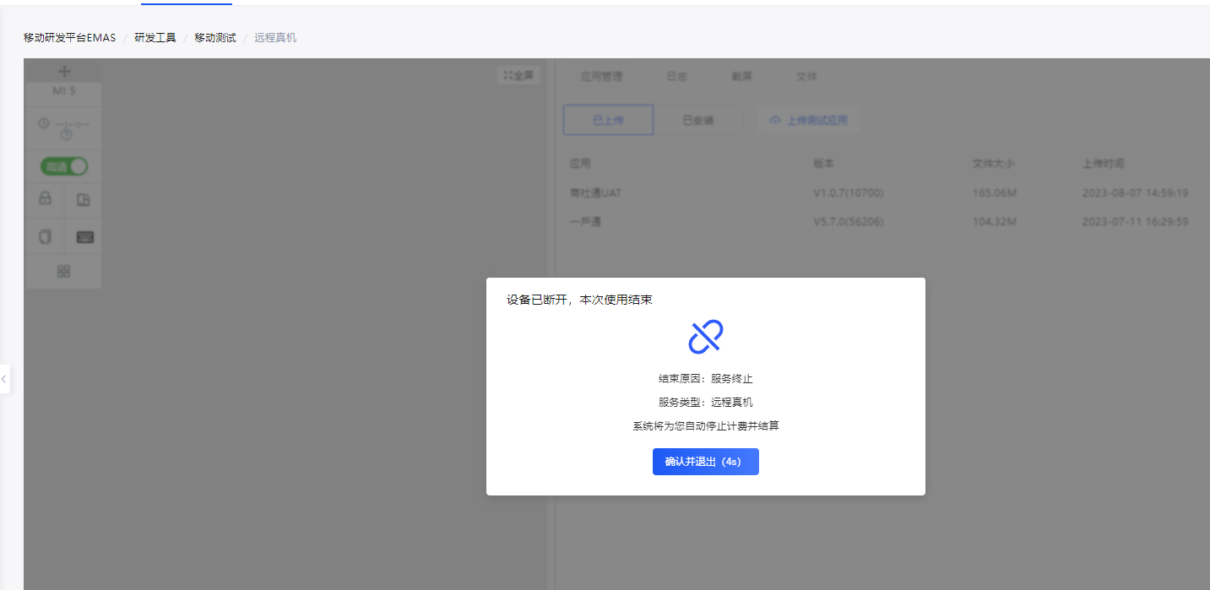Toggle the HD quality switch

(64, 167)
